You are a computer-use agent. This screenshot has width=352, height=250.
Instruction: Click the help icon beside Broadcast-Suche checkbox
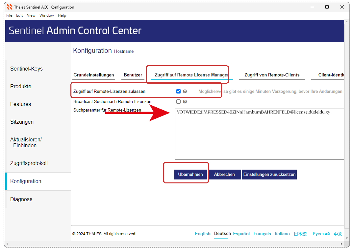pyautogui.click(x=185, y=102)
